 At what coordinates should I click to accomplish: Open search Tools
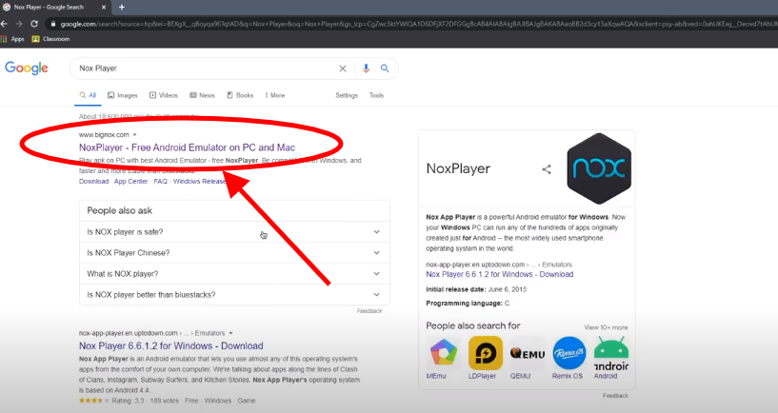tap(376, 95)
